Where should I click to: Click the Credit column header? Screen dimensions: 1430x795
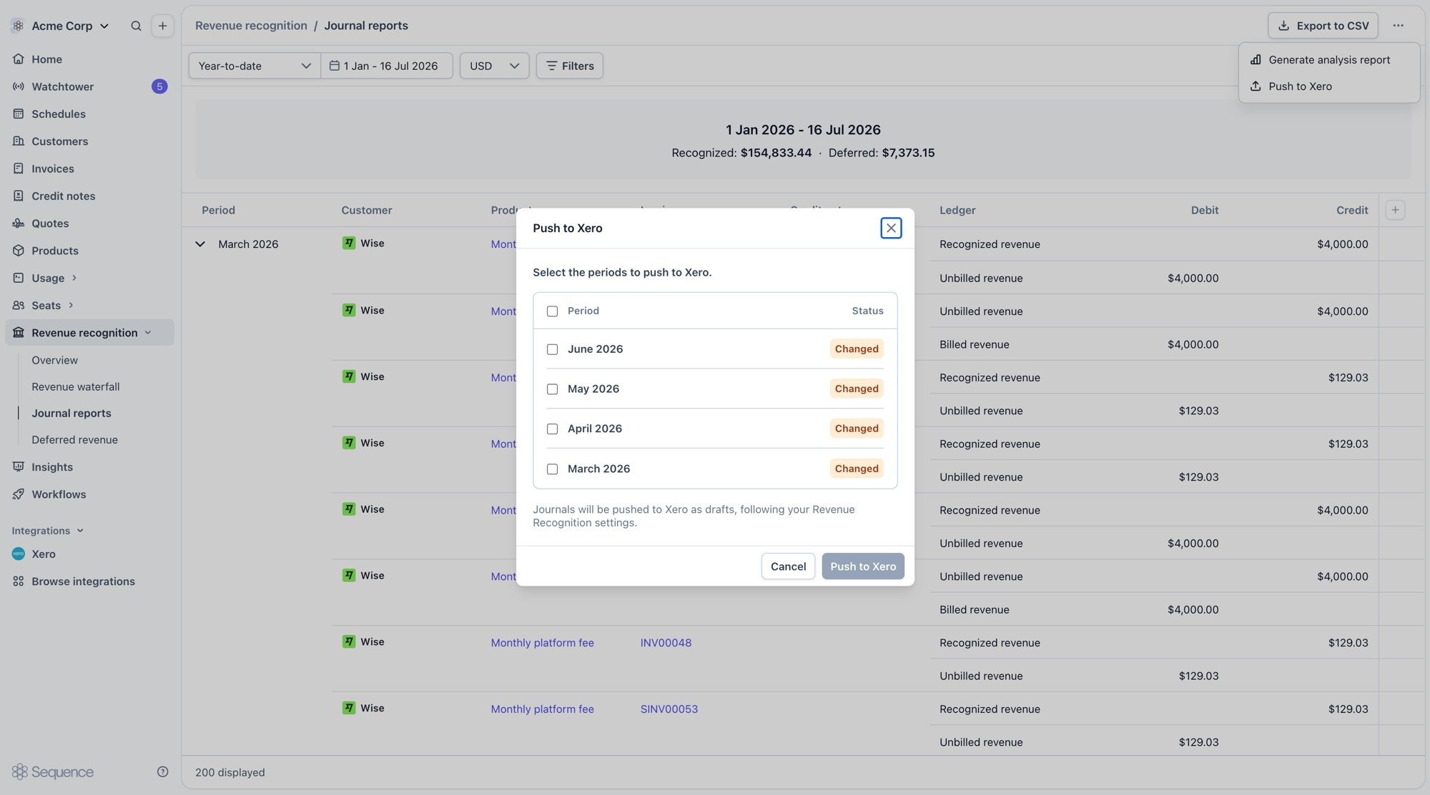tap(1352, 210)
